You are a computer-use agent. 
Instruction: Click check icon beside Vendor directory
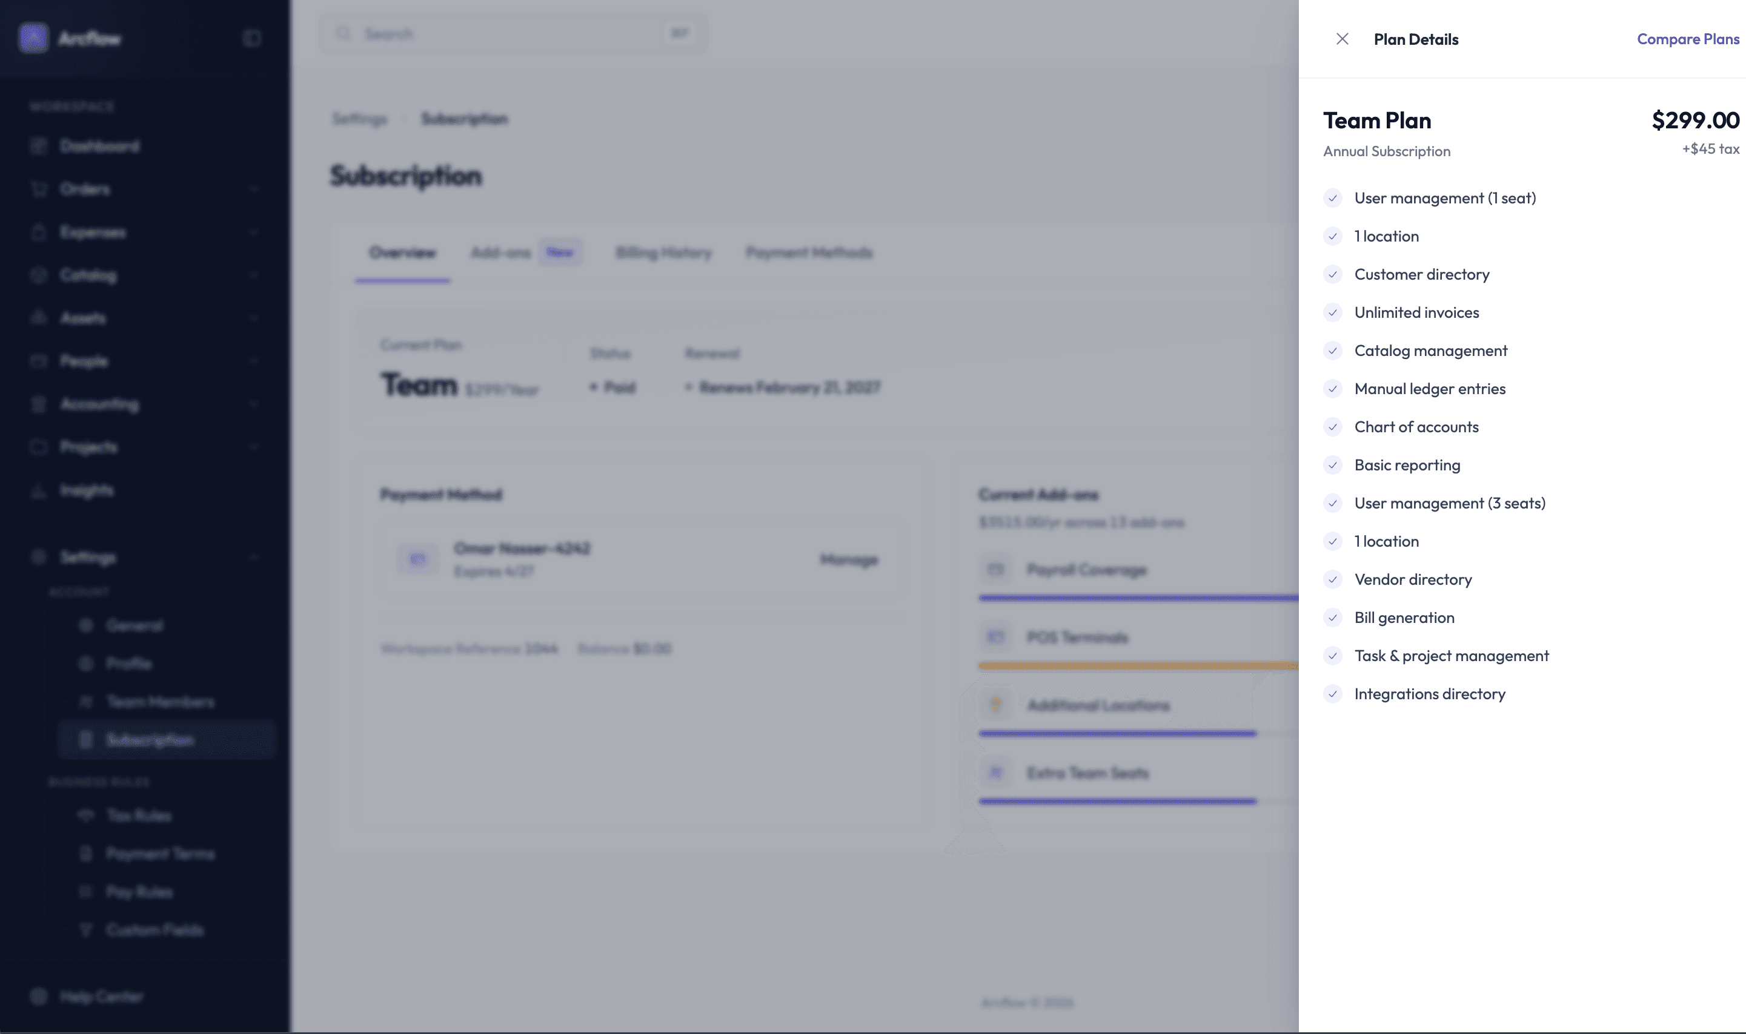tap(1332, 580)
